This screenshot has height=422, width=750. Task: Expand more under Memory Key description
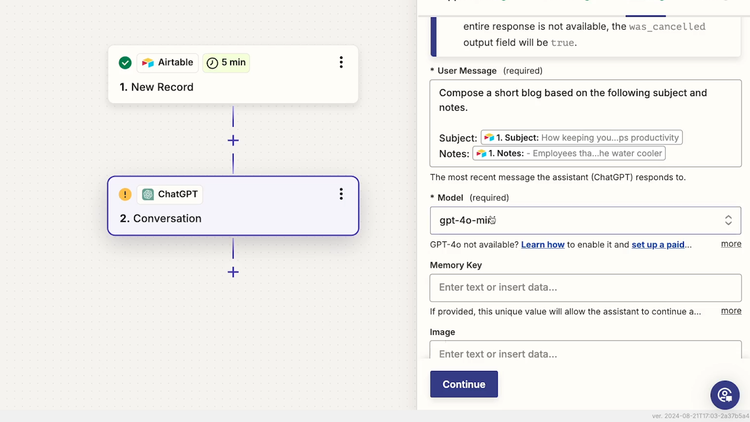pyautogui.click(x=731, y=311)
